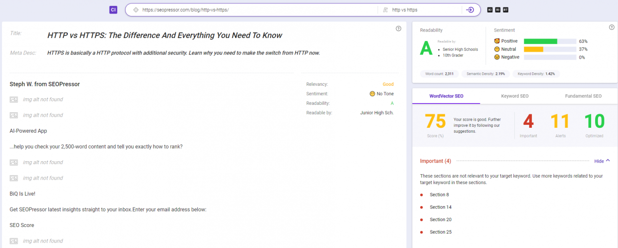Image resolution: width=618 pixels, height=248 pixels.
Task: Click the help icon in the content panel
Action: coord(398,28)
